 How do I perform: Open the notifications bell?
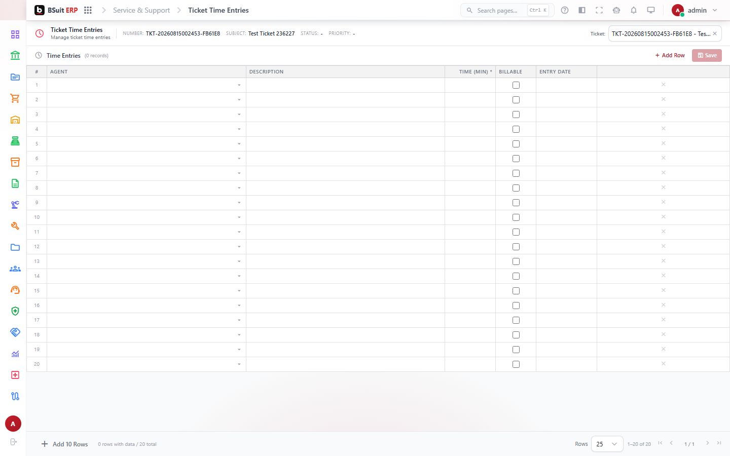(x=634, y=10)
